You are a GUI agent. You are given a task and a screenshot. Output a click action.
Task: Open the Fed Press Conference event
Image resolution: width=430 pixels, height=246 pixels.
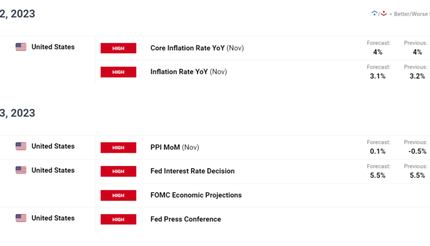[185, 219]
